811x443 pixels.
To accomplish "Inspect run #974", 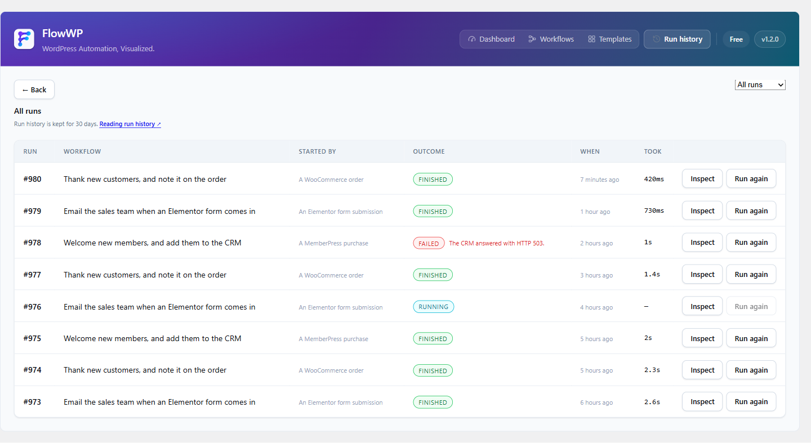I will click(702, 370).
